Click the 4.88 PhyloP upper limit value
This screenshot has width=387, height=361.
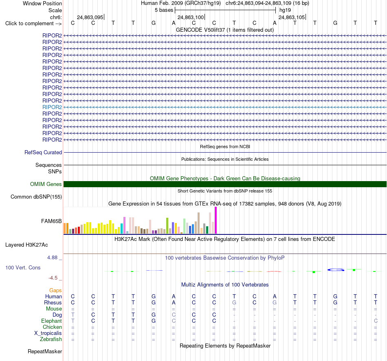(52, 258)
